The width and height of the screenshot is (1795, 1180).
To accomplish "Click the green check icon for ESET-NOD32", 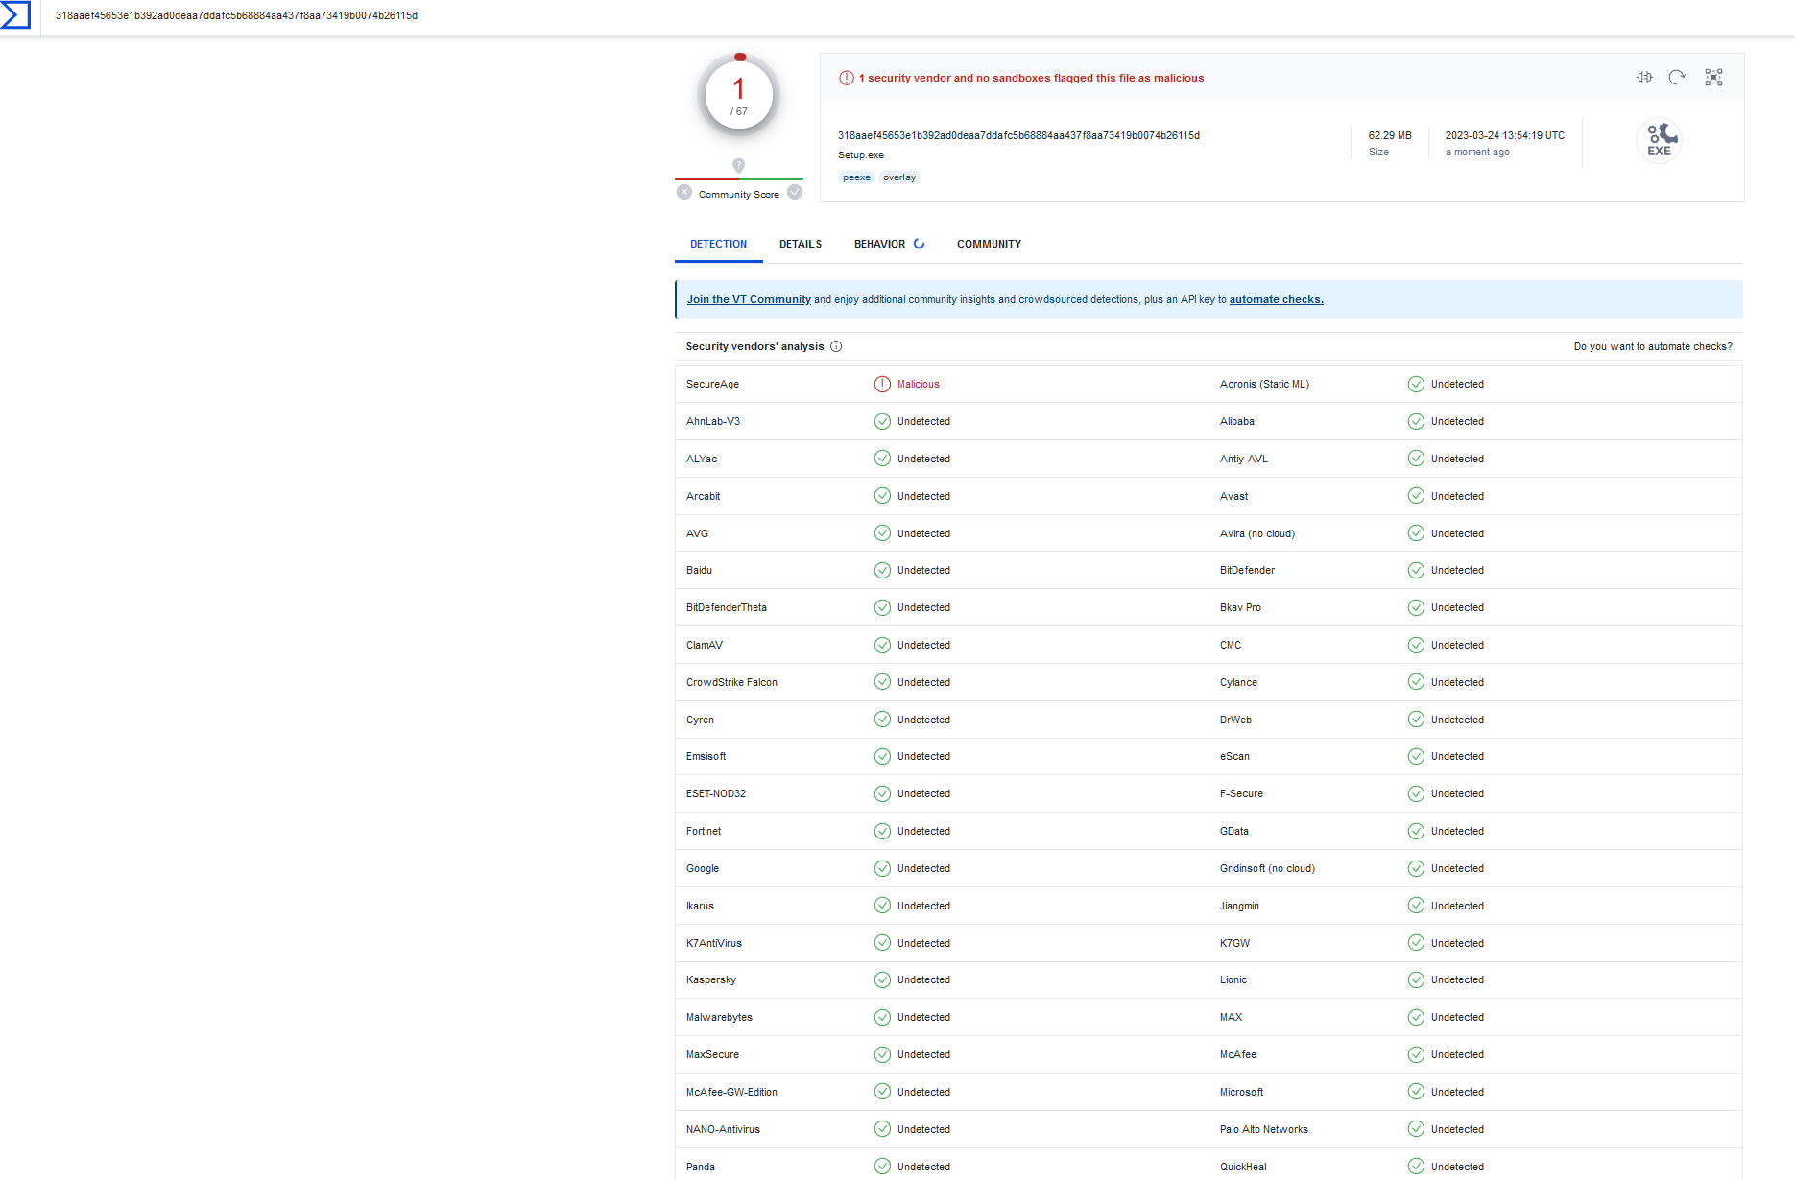I will 882,794.
